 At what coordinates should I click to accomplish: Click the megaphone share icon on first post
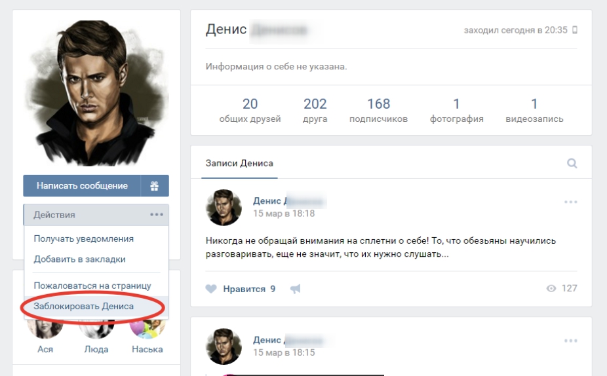tap(295, 289)
